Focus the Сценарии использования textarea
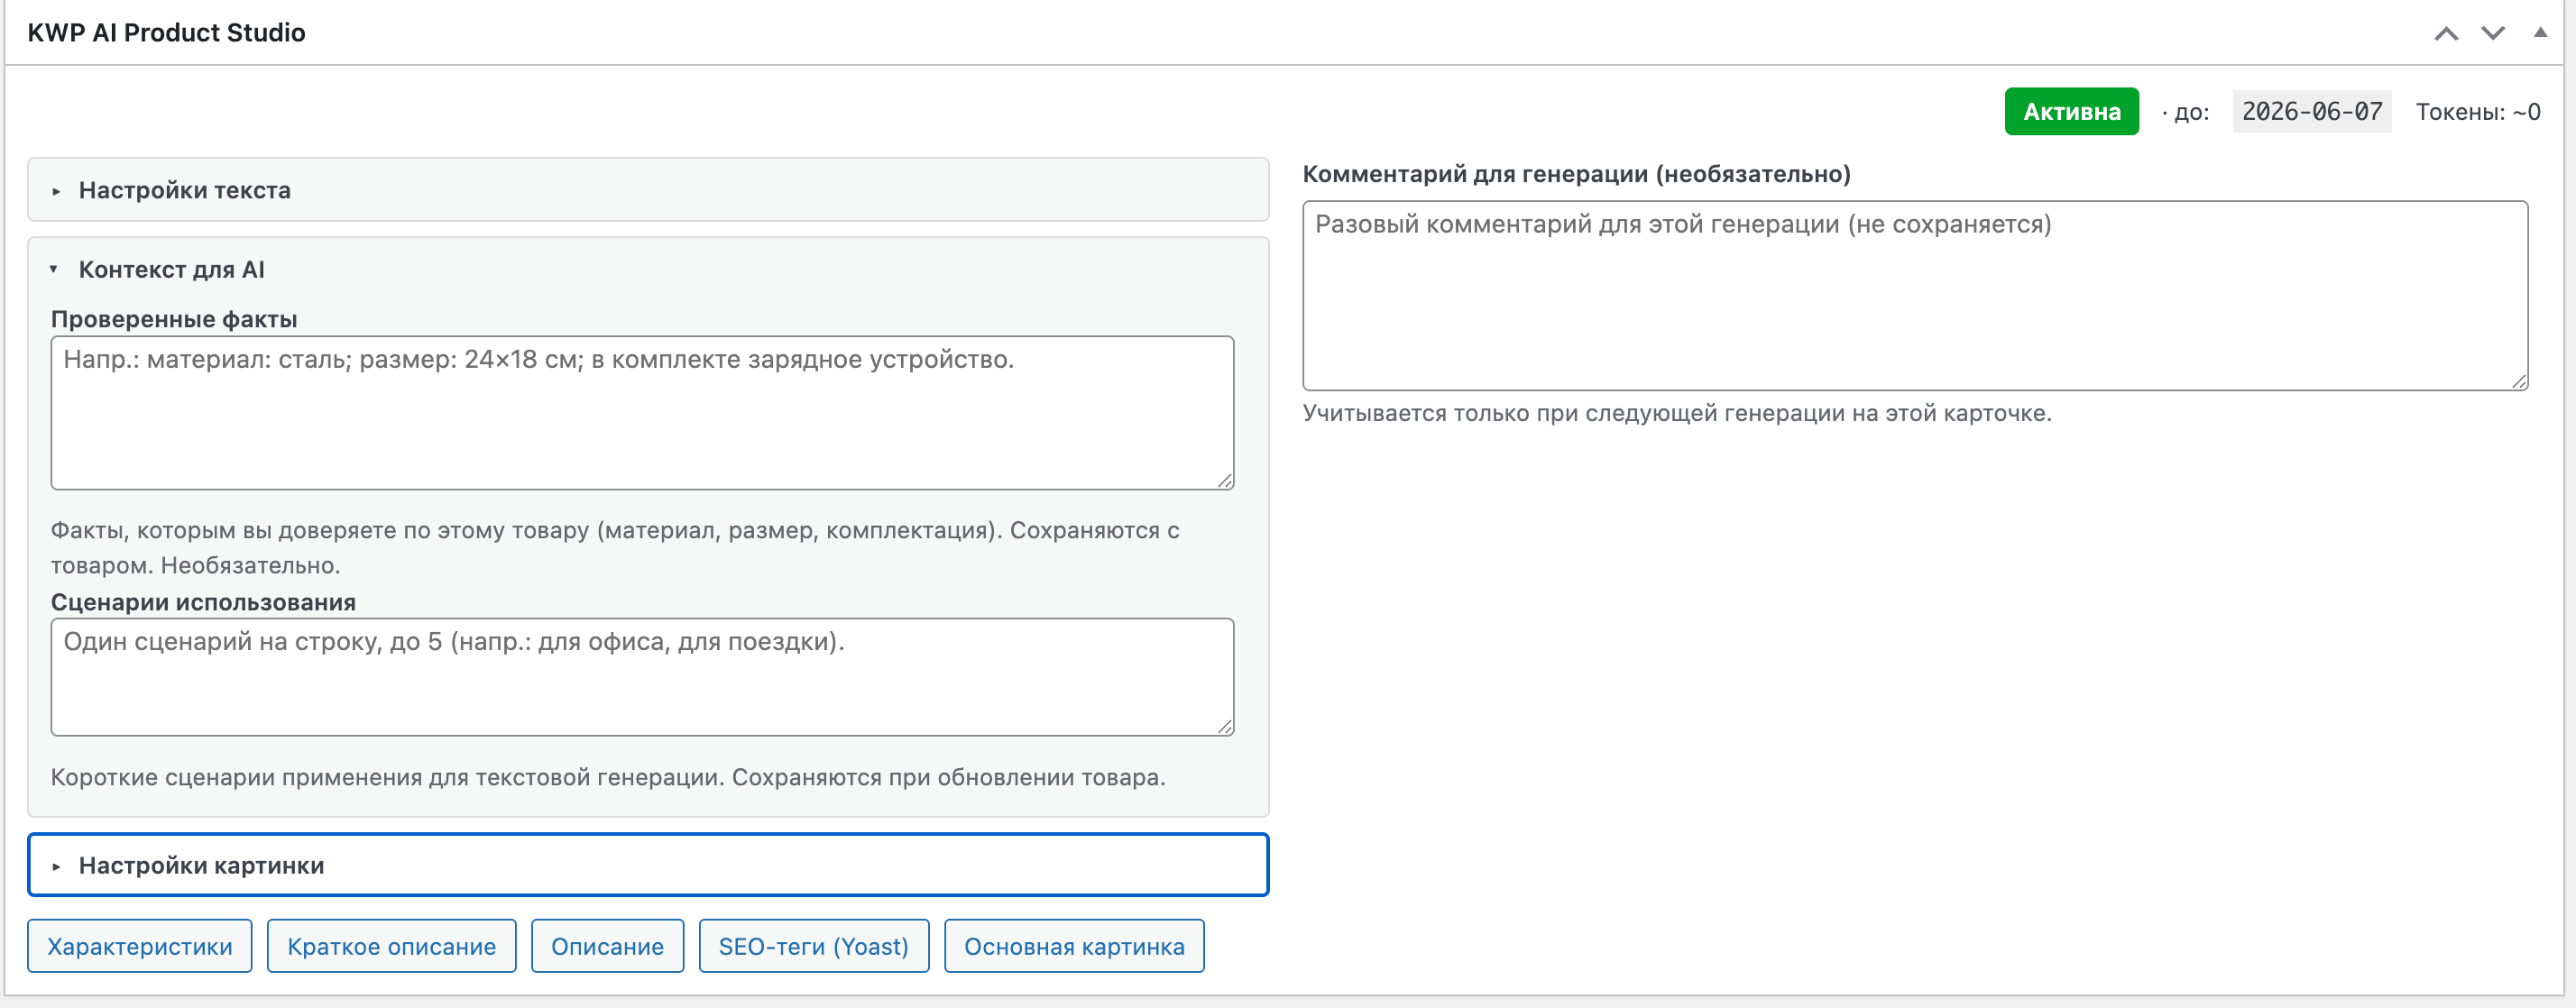Image resolution: width=2576 pixels, height=1008 pixels. (643, 677)
